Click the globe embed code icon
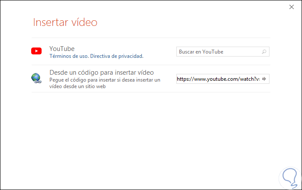The width and height of the screenshot is (302, 190). point(36,78)
